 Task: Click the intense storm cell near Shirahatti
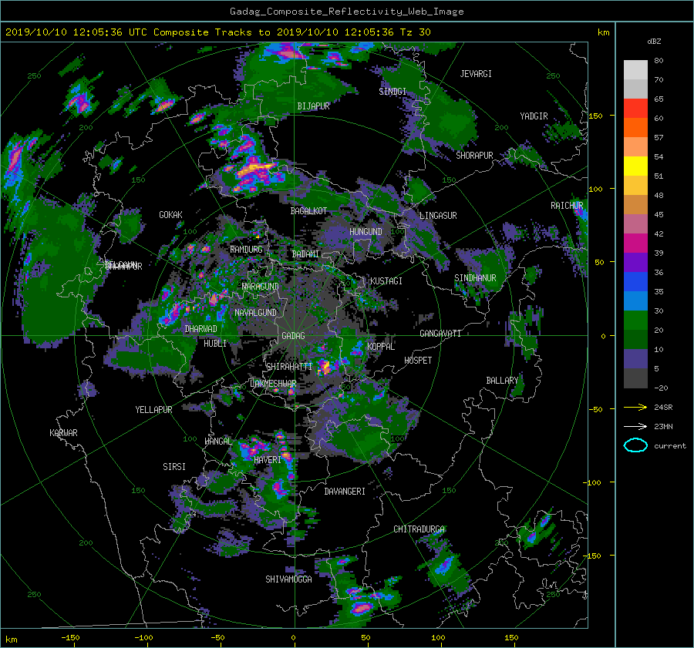coord(325,366)
